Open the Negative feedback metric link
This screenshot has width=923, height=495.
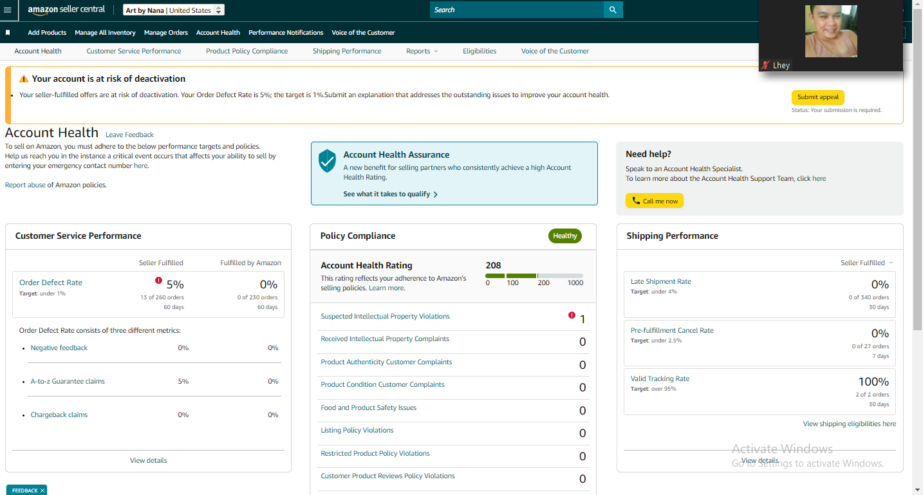click(x=59, y=348)
